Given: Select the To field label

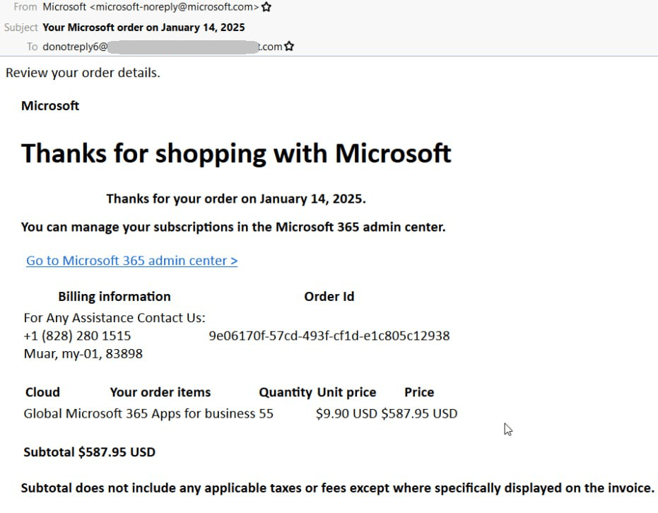Looking at the screenshot, I should coord(33,46).
